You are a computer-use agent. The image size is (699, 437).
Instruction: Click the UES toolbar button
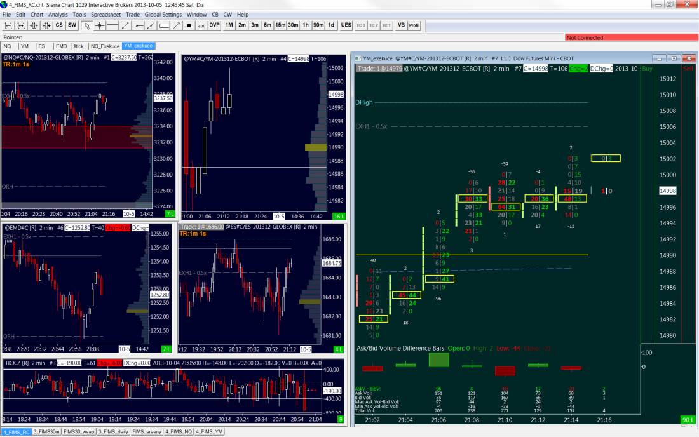[x=346, y=25]
